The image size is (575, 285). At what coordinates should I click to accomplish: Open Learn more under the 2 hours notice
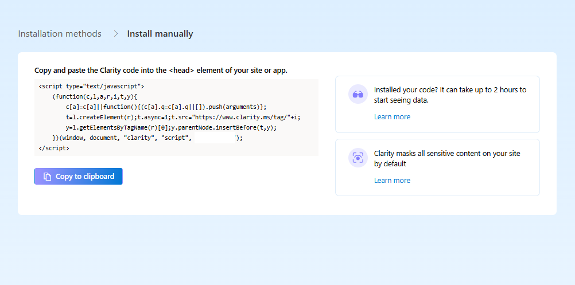coord(392,117)
